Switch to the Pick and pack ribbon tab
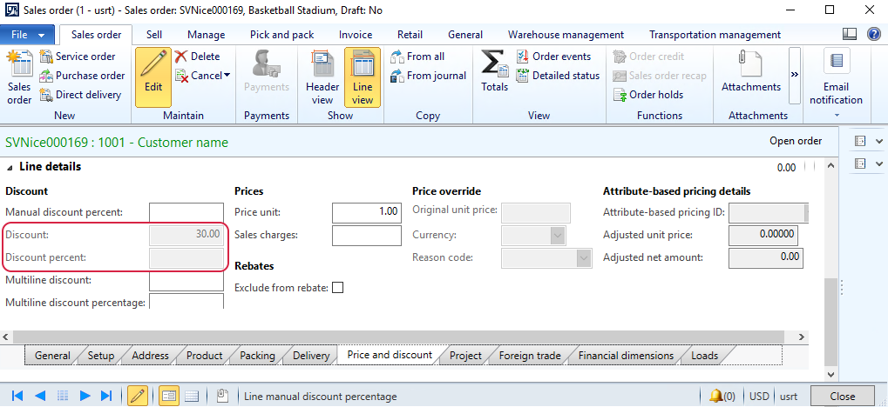888x407 pixels. (x=281, y=35)
